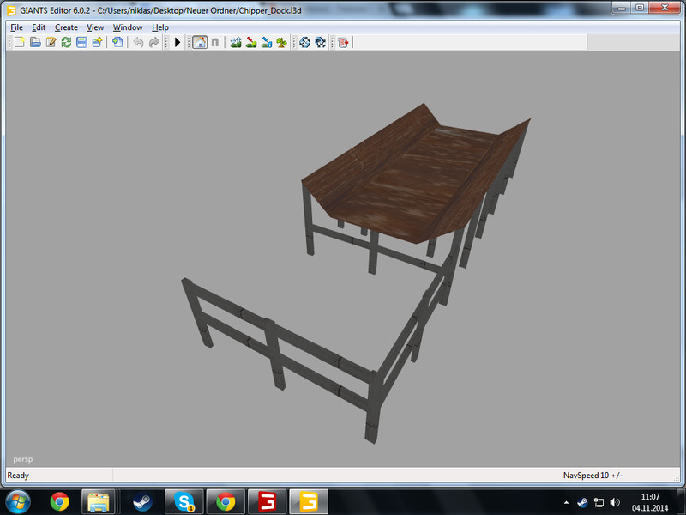
Task: Click the green reload arrows icon
Action: click(66, 42)
